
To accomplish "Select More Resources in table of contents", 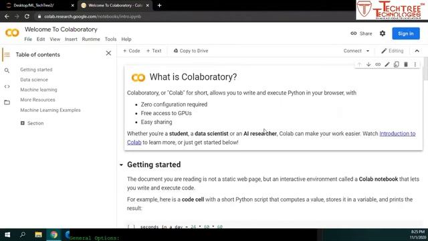I will 37,100.
